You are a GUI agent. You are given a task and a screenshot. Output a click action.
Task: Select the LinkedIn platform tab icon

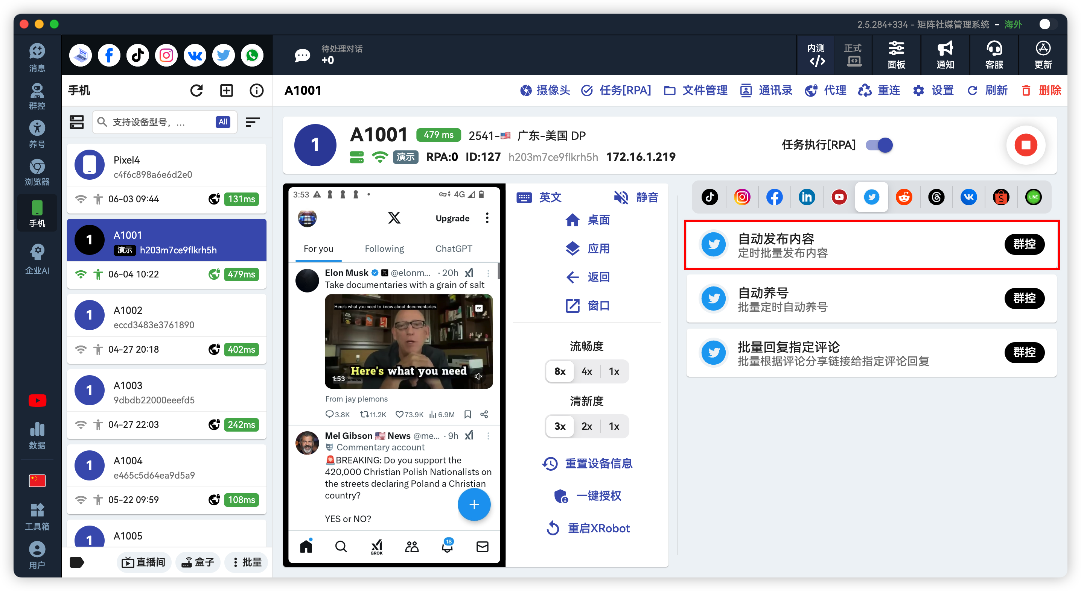point(807,197)
